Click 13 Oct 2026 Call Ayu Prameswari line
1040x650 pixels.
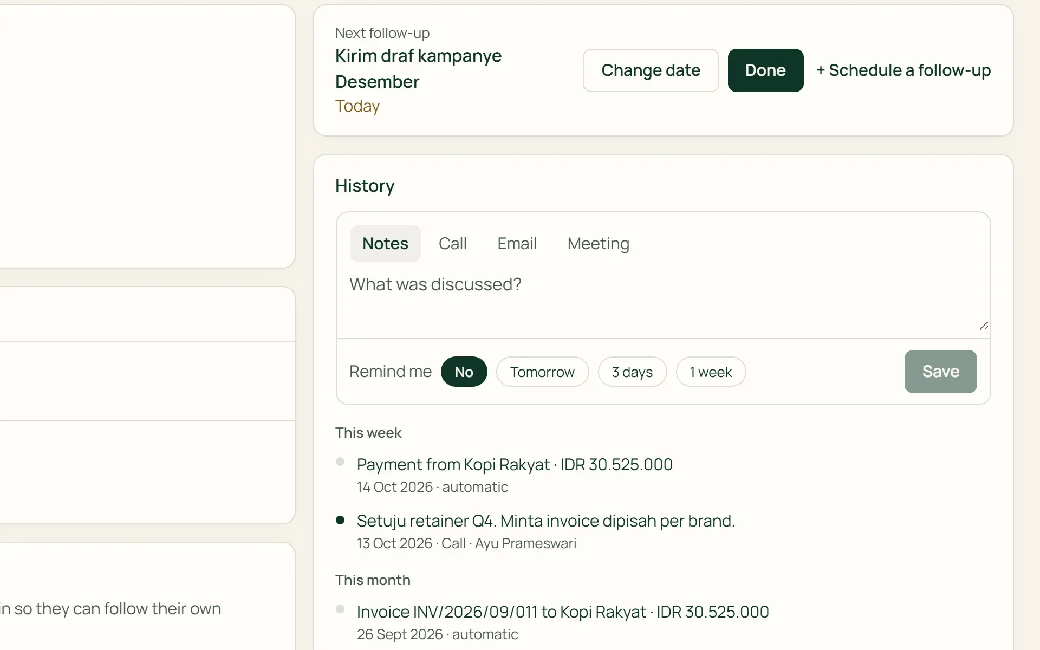point(466,543)
